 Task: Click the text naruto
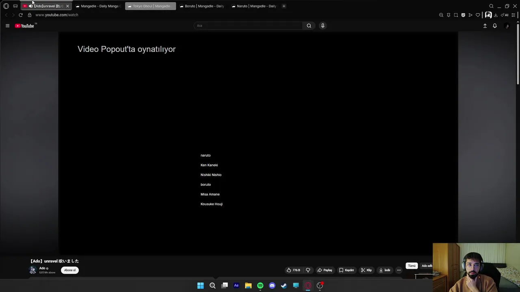click(x=206, y=155)
